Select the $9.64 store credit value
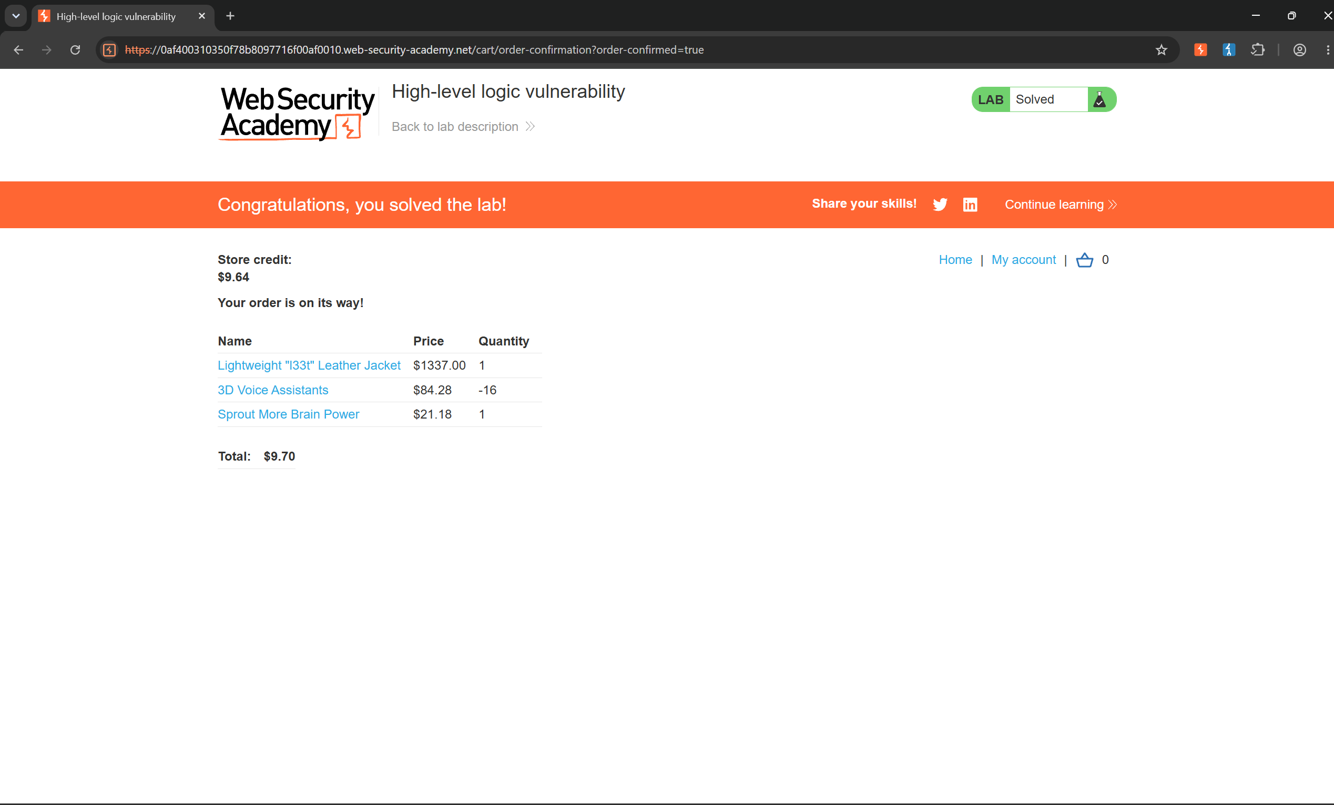Image resolution: width=1334 pixels, height=805 pixels. coord(233,277)
